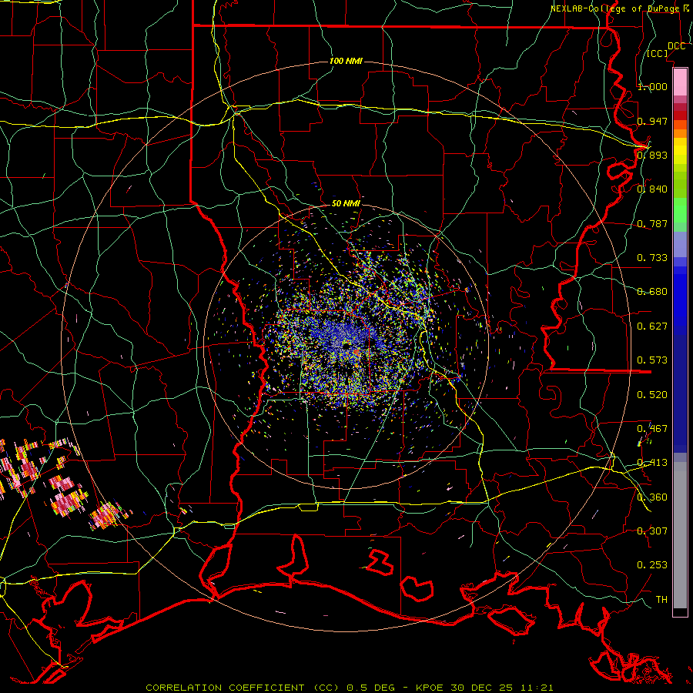
Task: Click the 0.787 scale value
Action: click(x=652, y=223)
